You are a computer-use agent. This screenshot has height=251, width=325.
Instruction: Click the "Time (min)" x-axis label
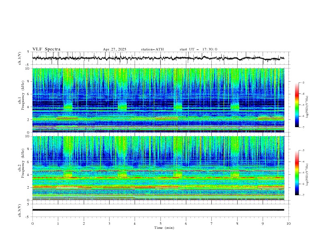(x=164, y=228)
